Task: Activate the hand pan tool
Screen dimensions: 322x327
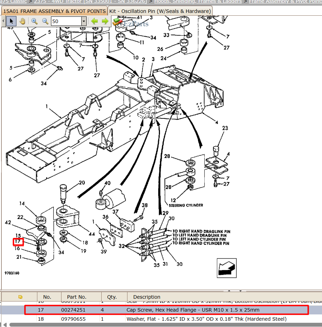Action: tap(22, 21)
